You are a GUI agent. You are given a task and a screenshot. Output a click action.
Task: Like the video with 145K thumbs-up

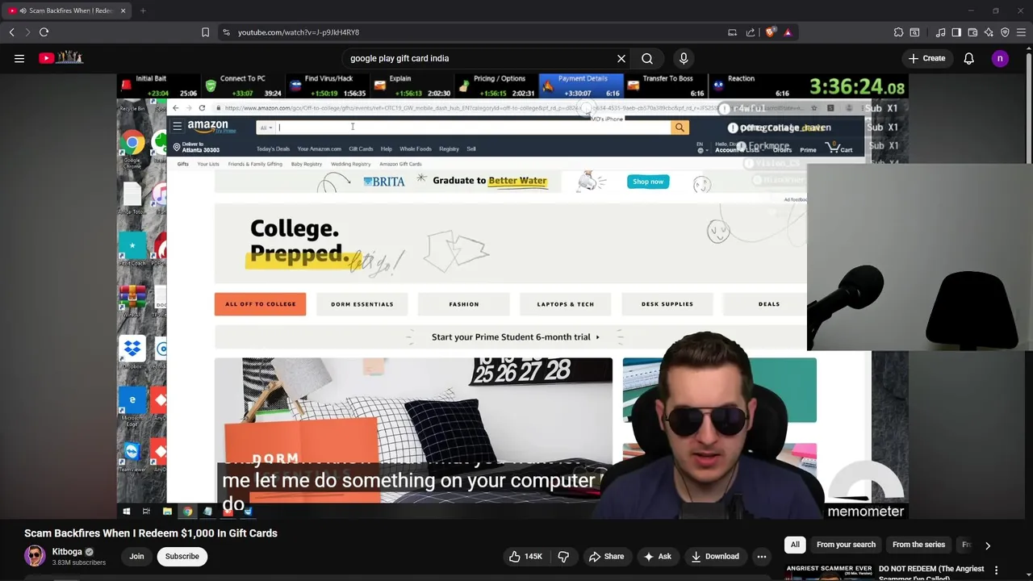(525, 556)
